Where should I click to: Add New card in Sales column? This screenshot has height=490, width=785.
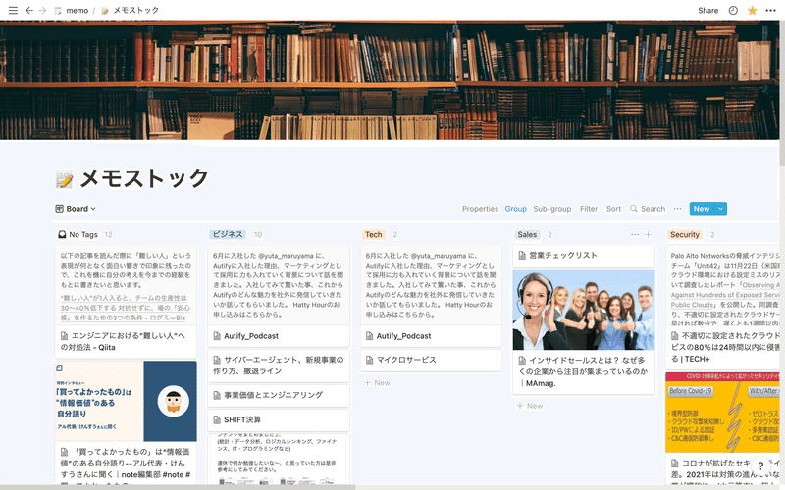[x=530, y=406]
